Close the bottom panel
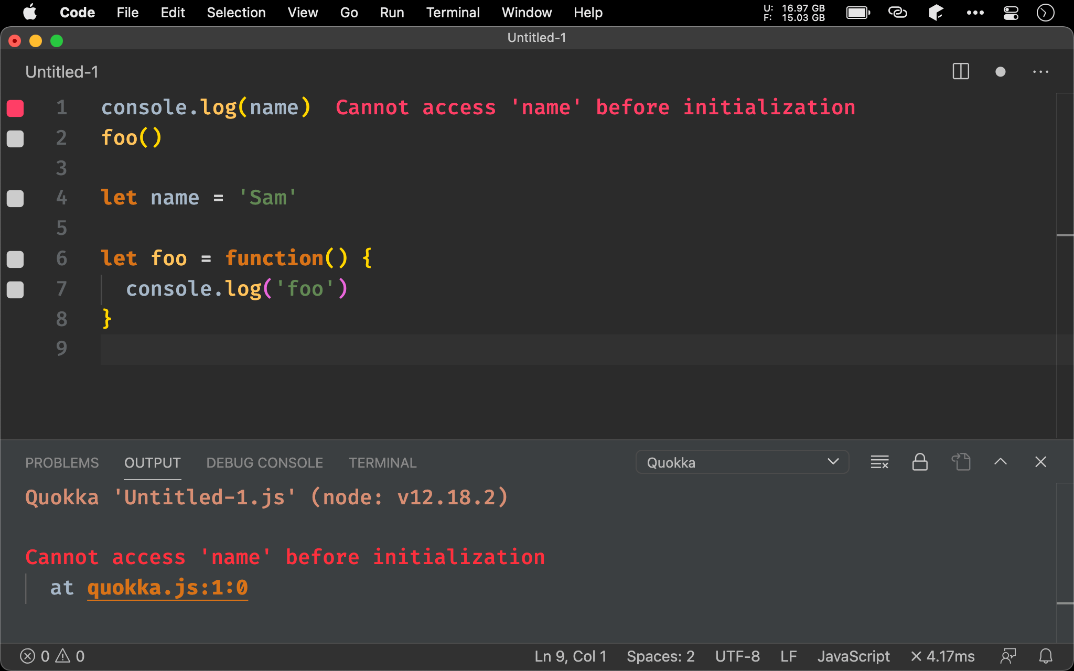The width and height of the screenshot is (1074, 671). 1041,462
